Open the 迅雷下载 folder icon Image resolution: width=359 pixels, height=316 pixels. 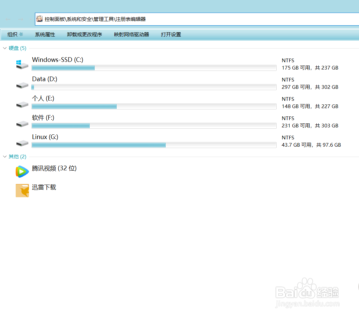pos(22,191)
